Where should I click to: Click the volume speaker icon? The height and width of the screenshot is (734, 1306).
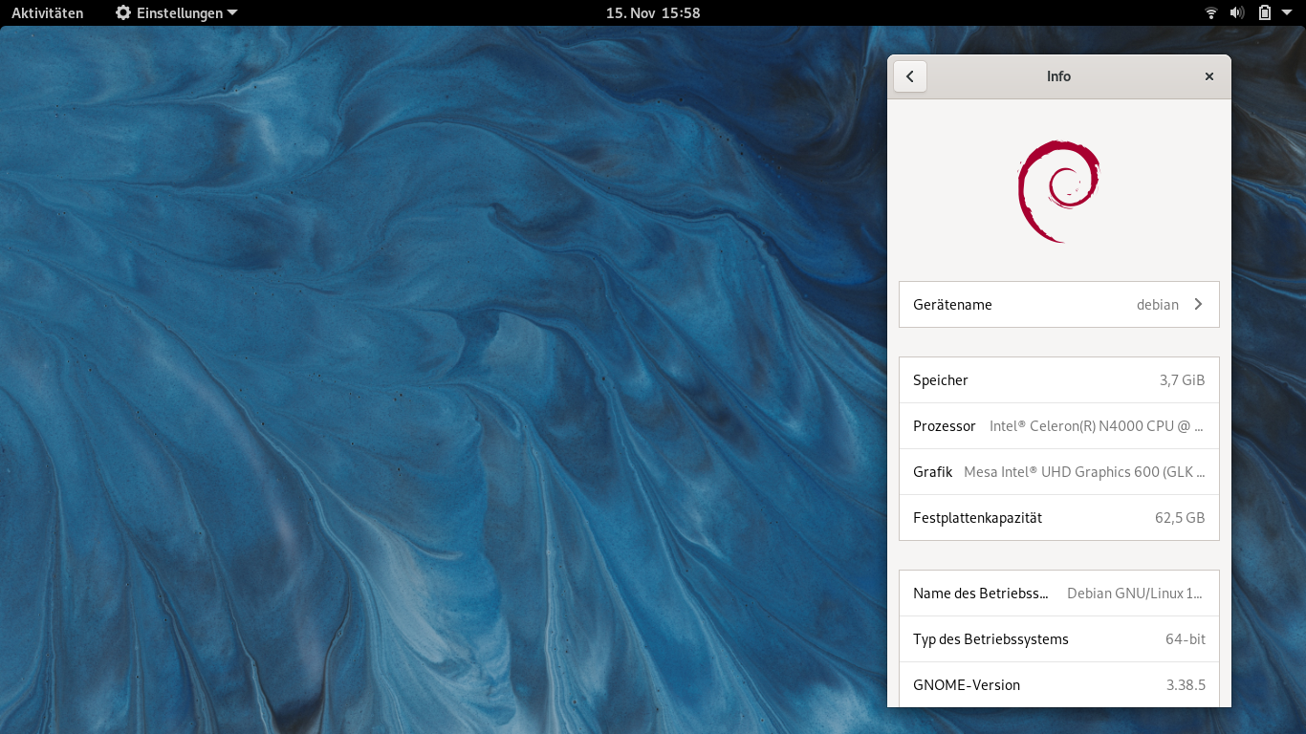tap(1236, 13)
